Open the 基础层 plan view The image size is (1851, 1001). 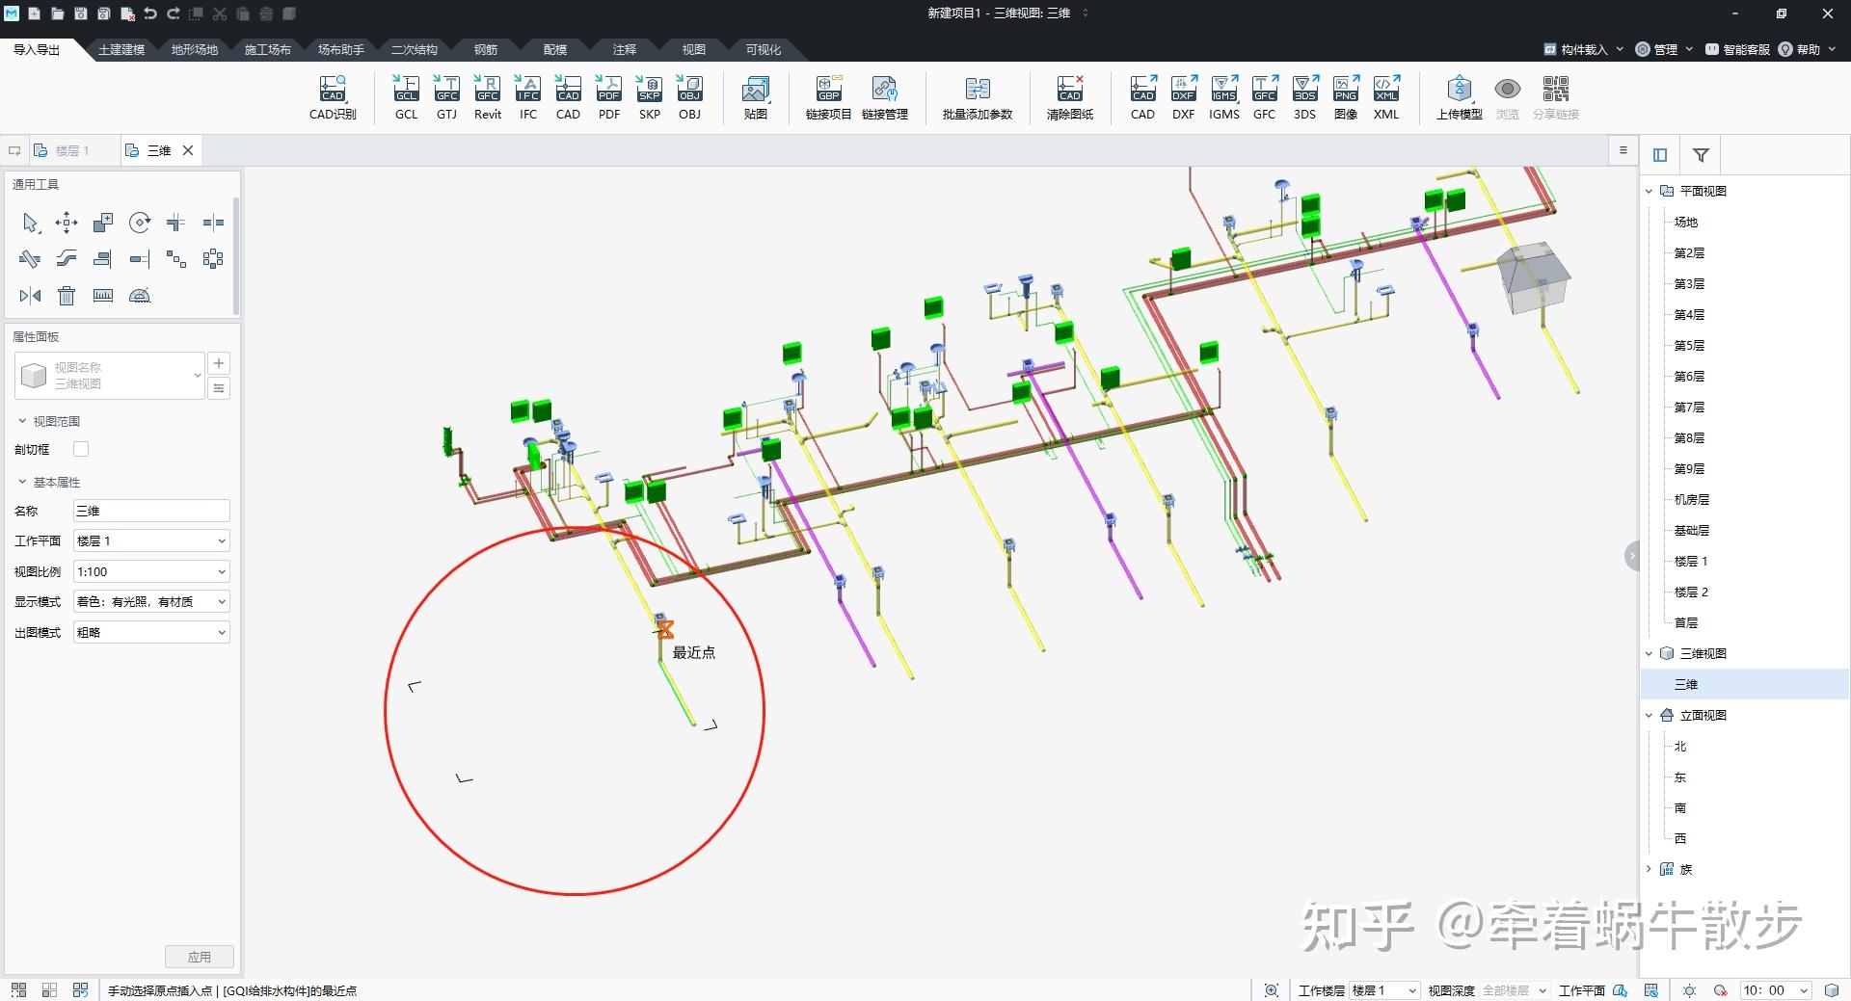1692,531
